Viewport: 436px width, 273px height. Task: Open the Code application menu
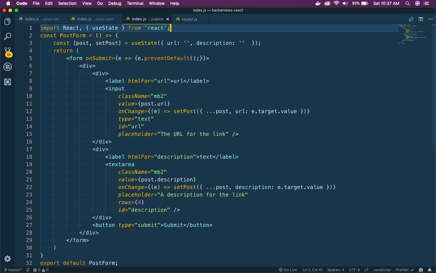click(22, 3)
